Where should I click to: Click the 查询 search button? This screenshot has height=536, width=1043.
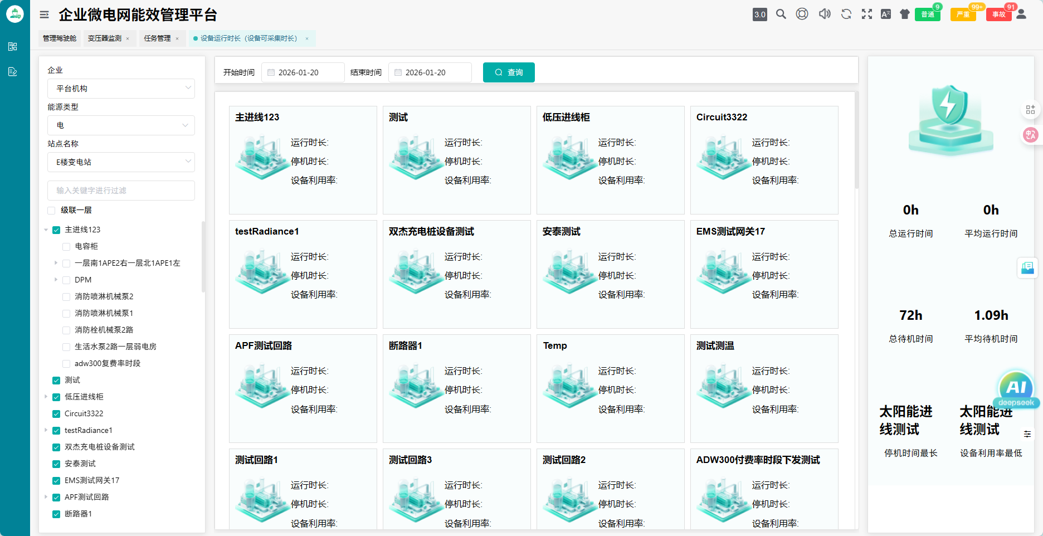point(509,72)
